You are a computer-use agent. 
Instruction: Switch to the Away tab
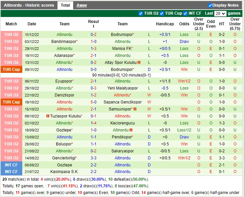click(82, 5)
